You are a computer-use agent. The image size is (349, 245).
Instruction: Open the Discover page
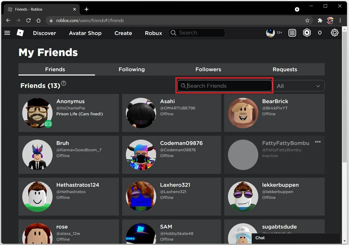click(44, 33)
